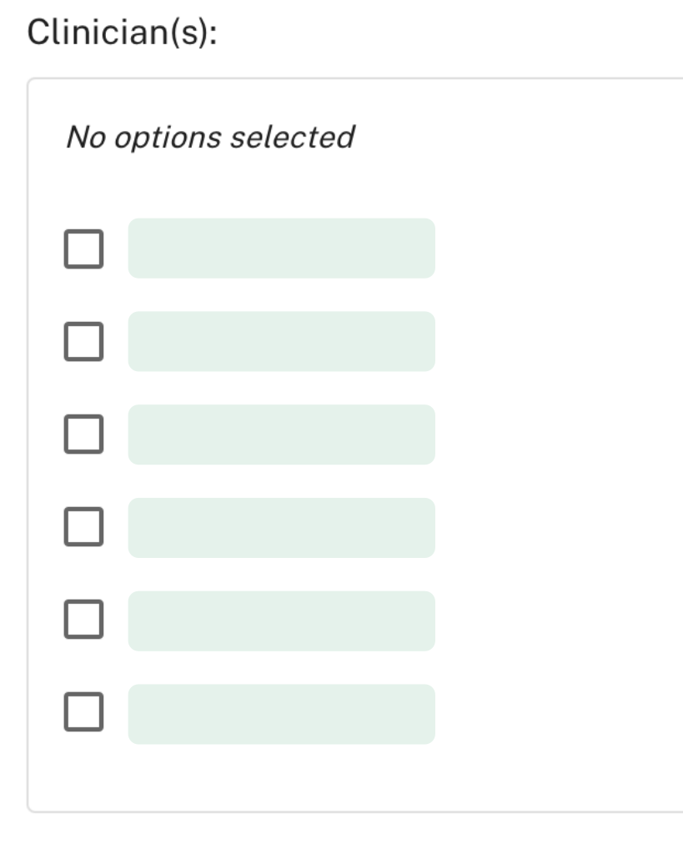The width and height of the screenshot is (683, 844).
Task: Toggle the fifth clinician checkbox
Action: coord(84,620)
